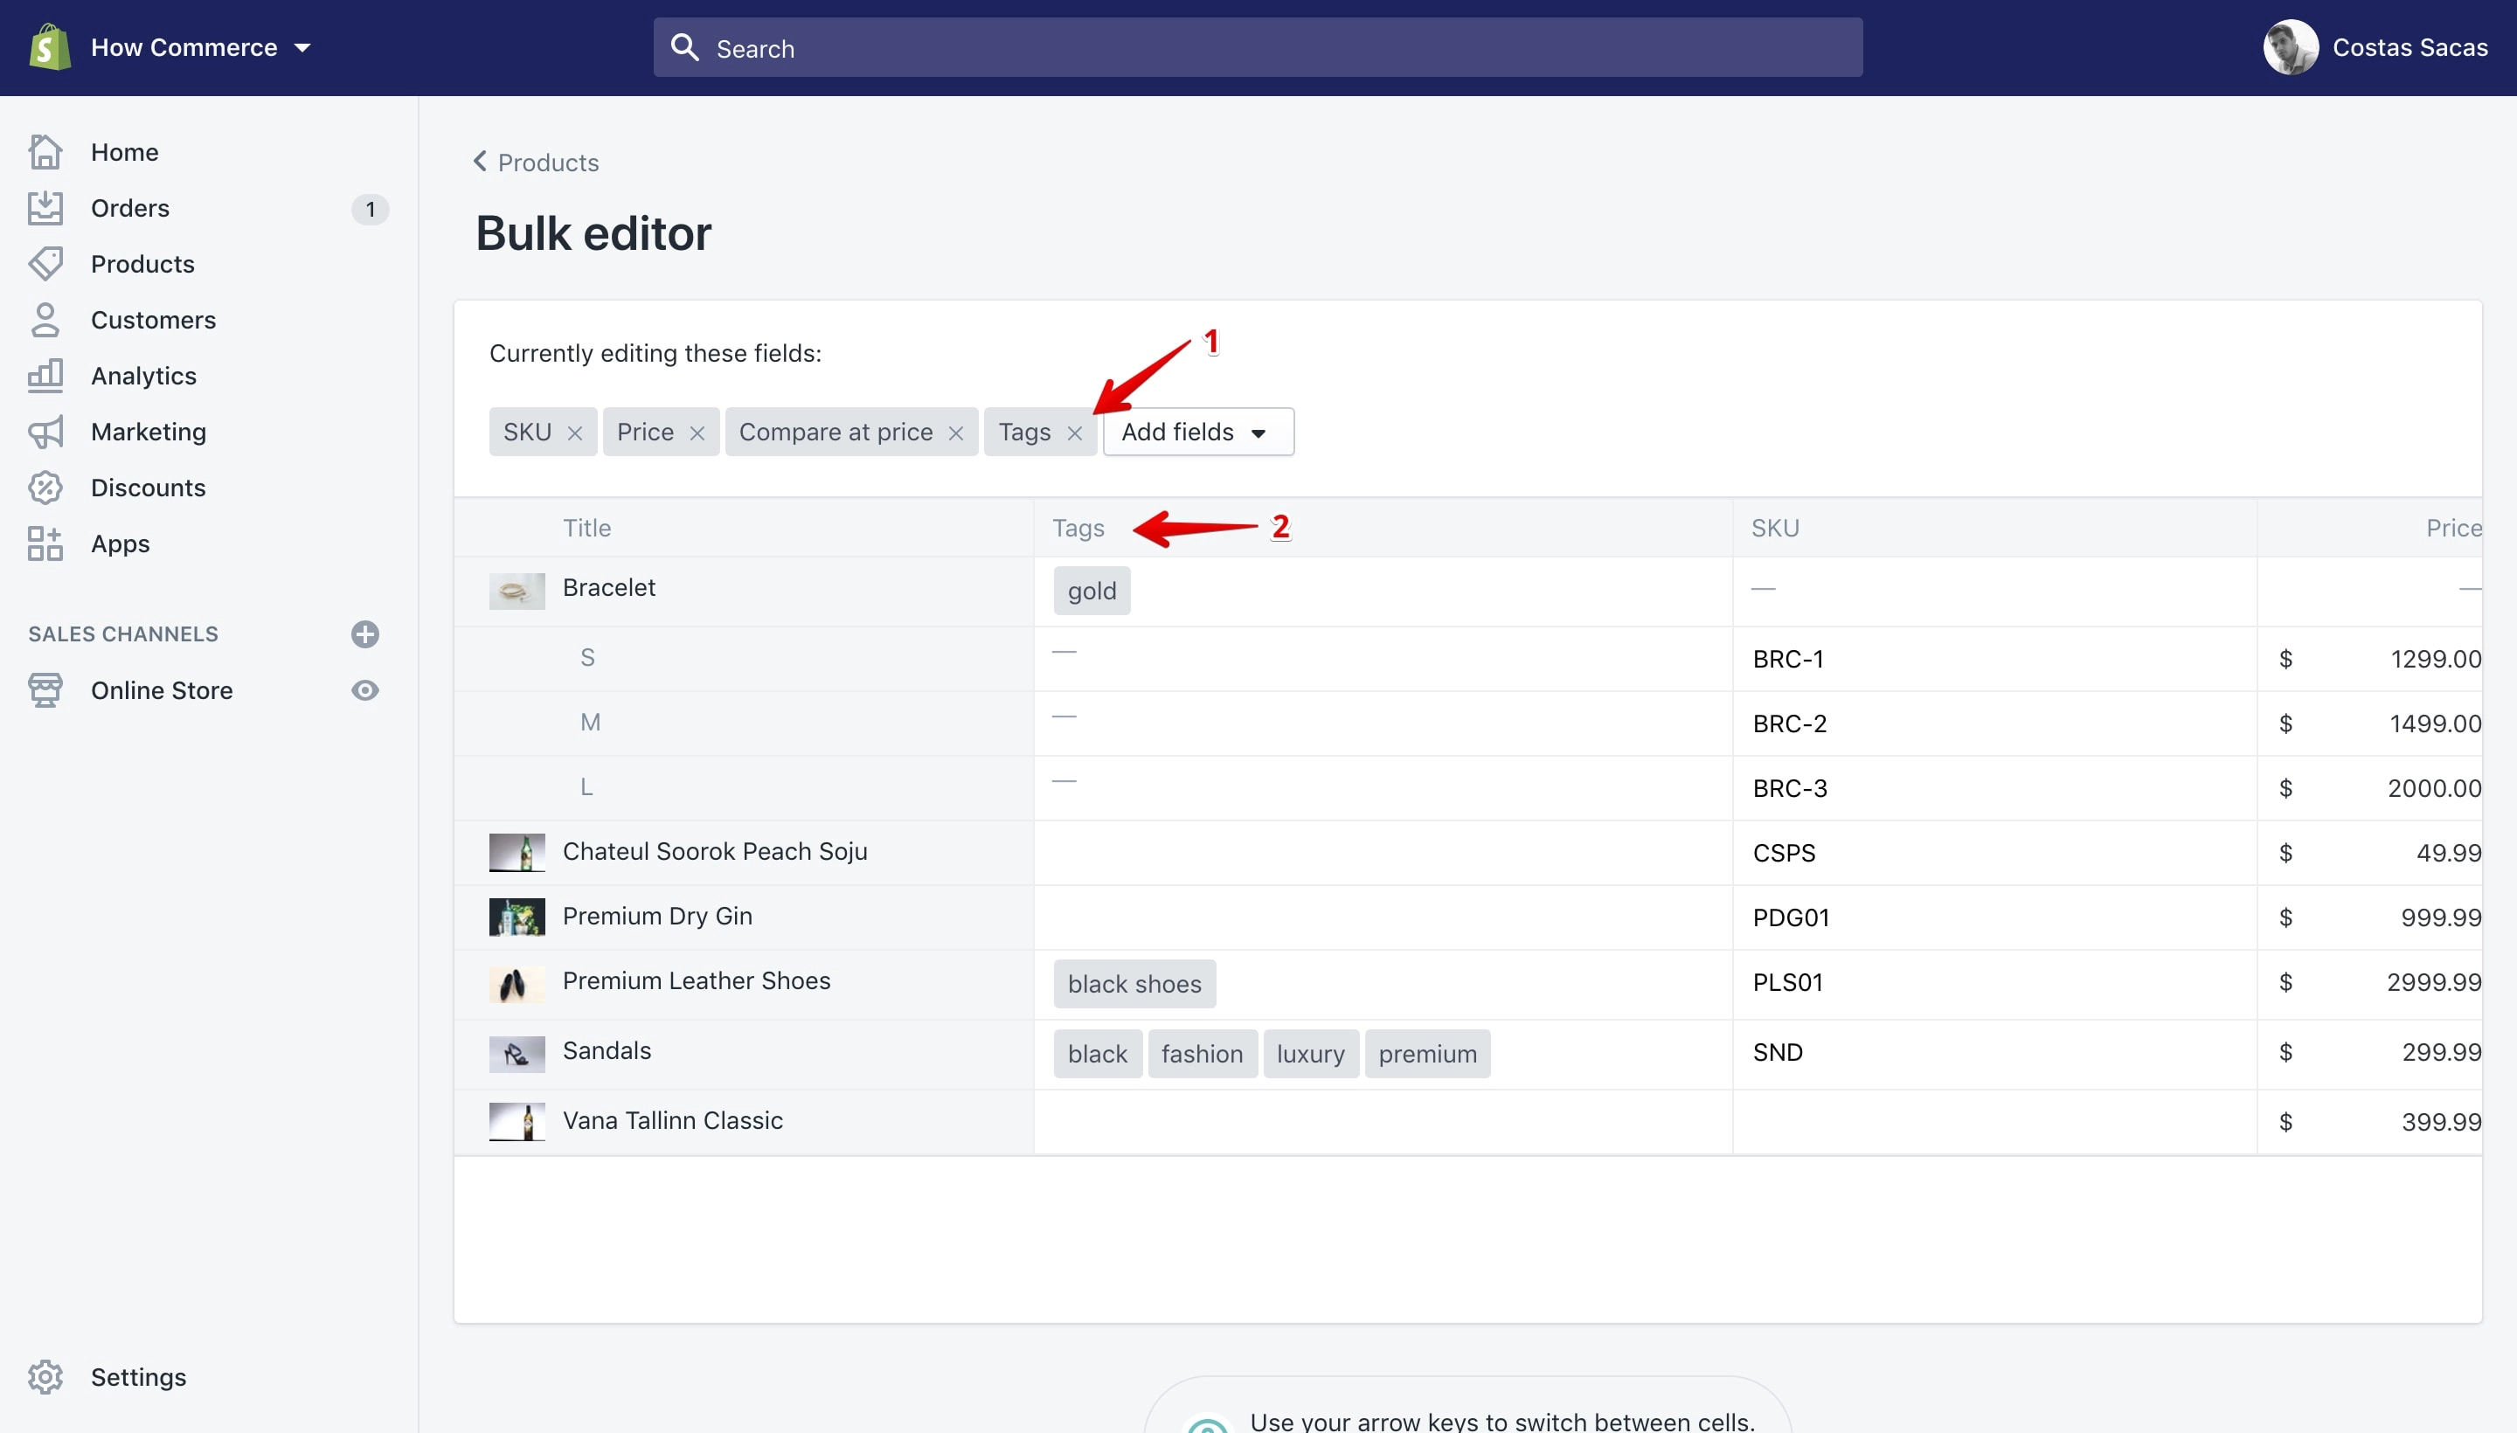Click the Bracelet product thumbnail

(517, 591)
